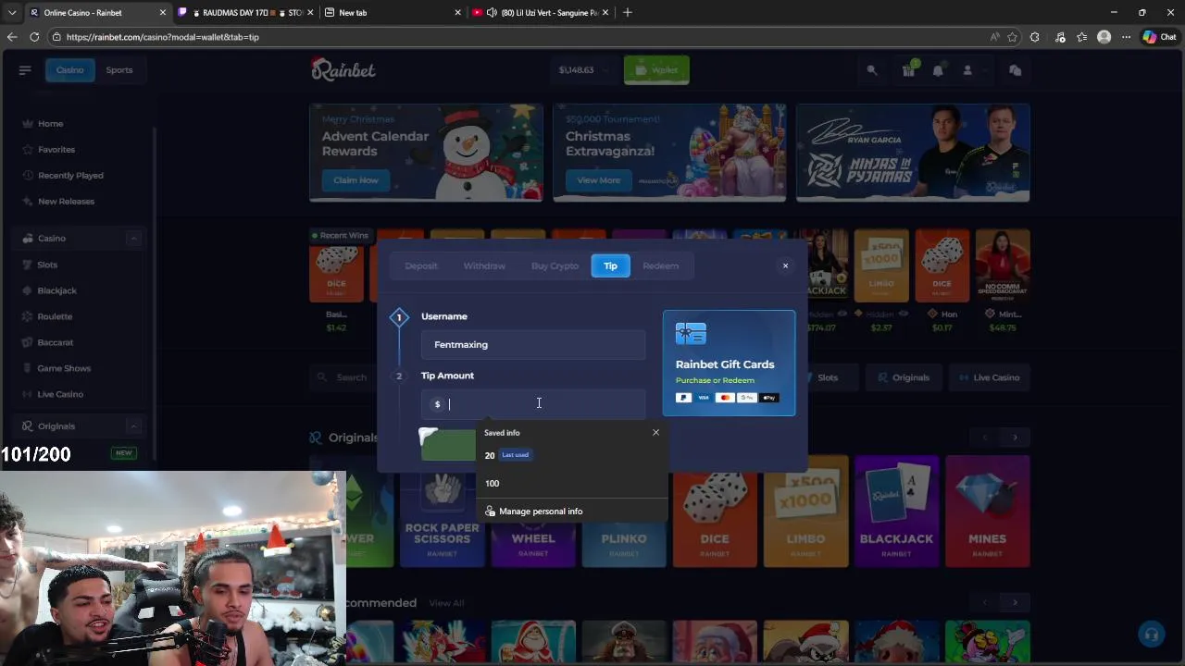
Task: Open the Rainbet hamburger menu icon
Action: tap(25, 70)
